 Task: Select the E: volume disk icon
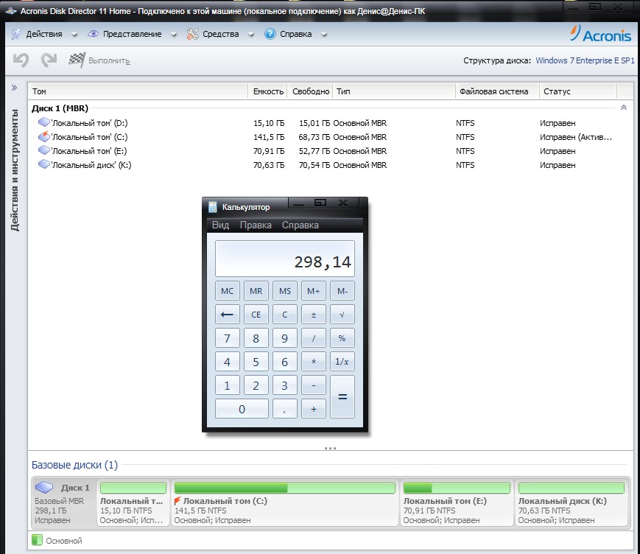click(x=43, y=150)
